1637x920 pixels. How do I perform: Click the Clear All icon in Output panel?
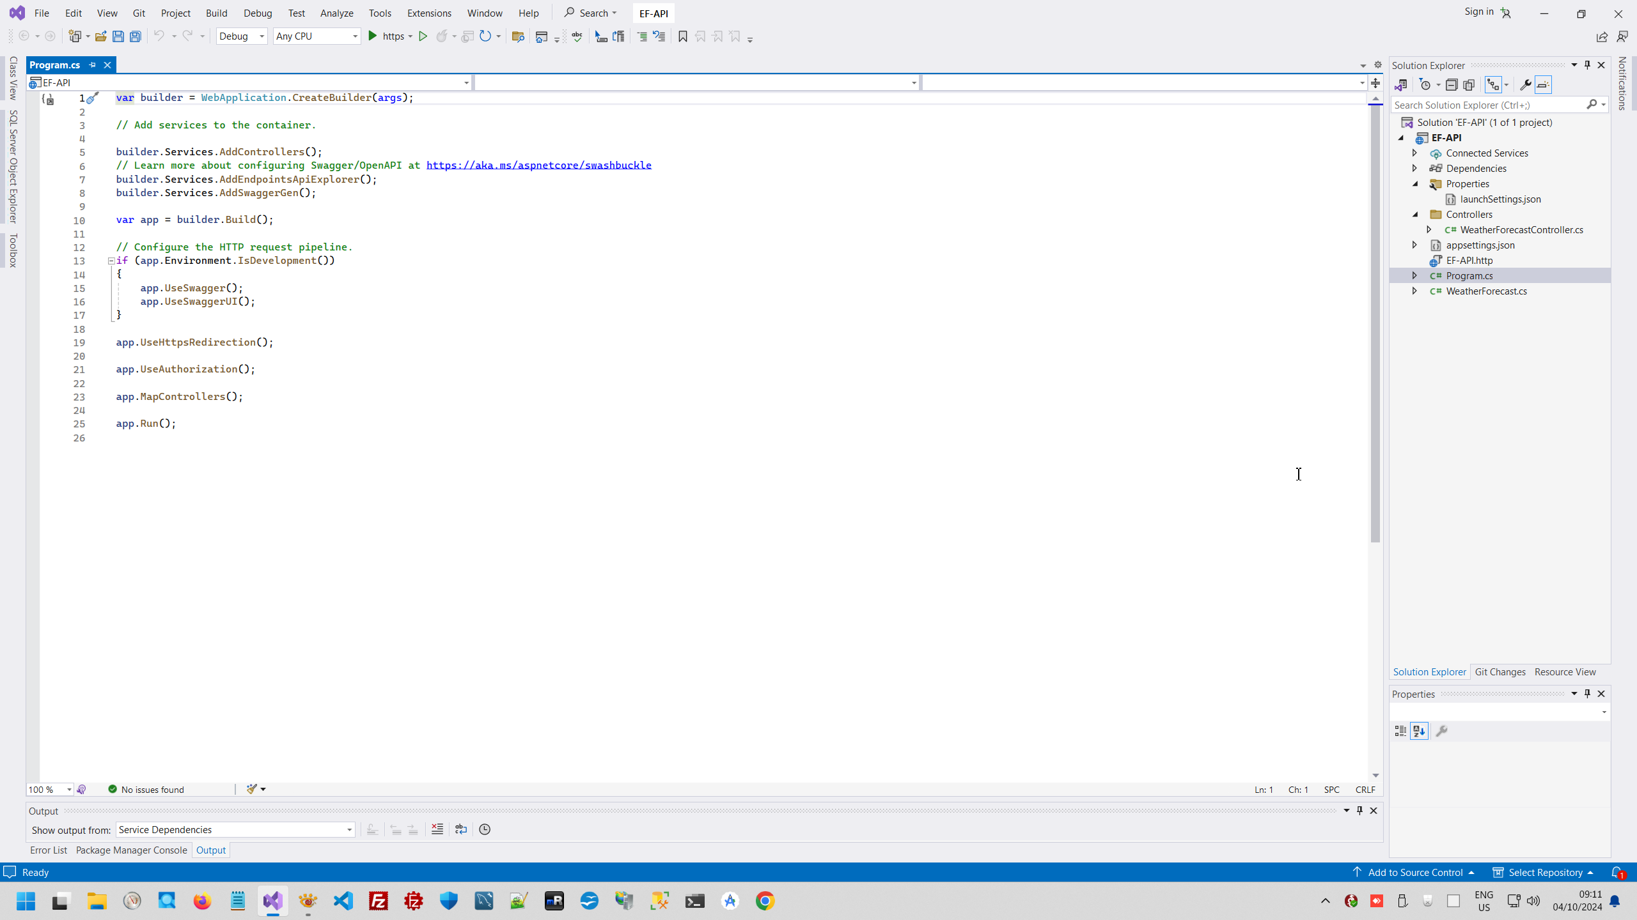click(x=437, y=829)
